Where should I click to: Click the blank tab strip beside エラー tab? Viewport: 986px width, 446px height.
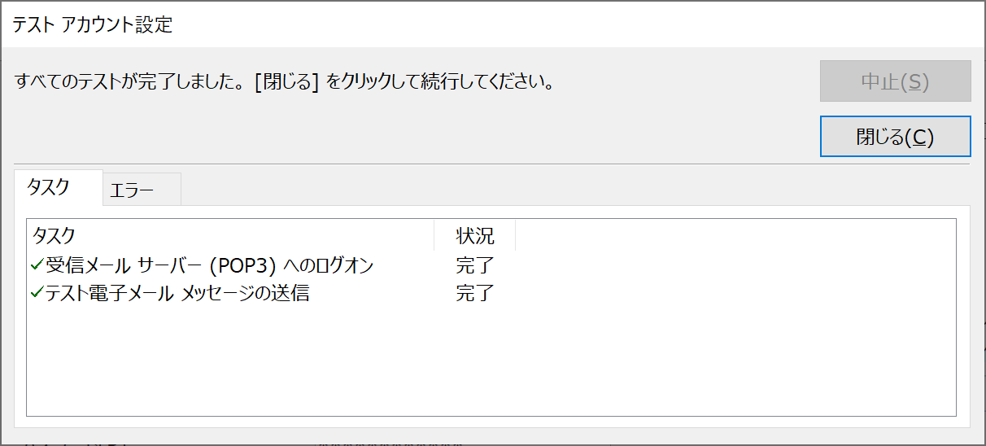575,189
